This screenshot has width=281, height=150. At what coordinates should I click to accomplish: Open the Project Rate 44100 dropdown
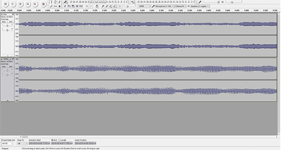7,143
